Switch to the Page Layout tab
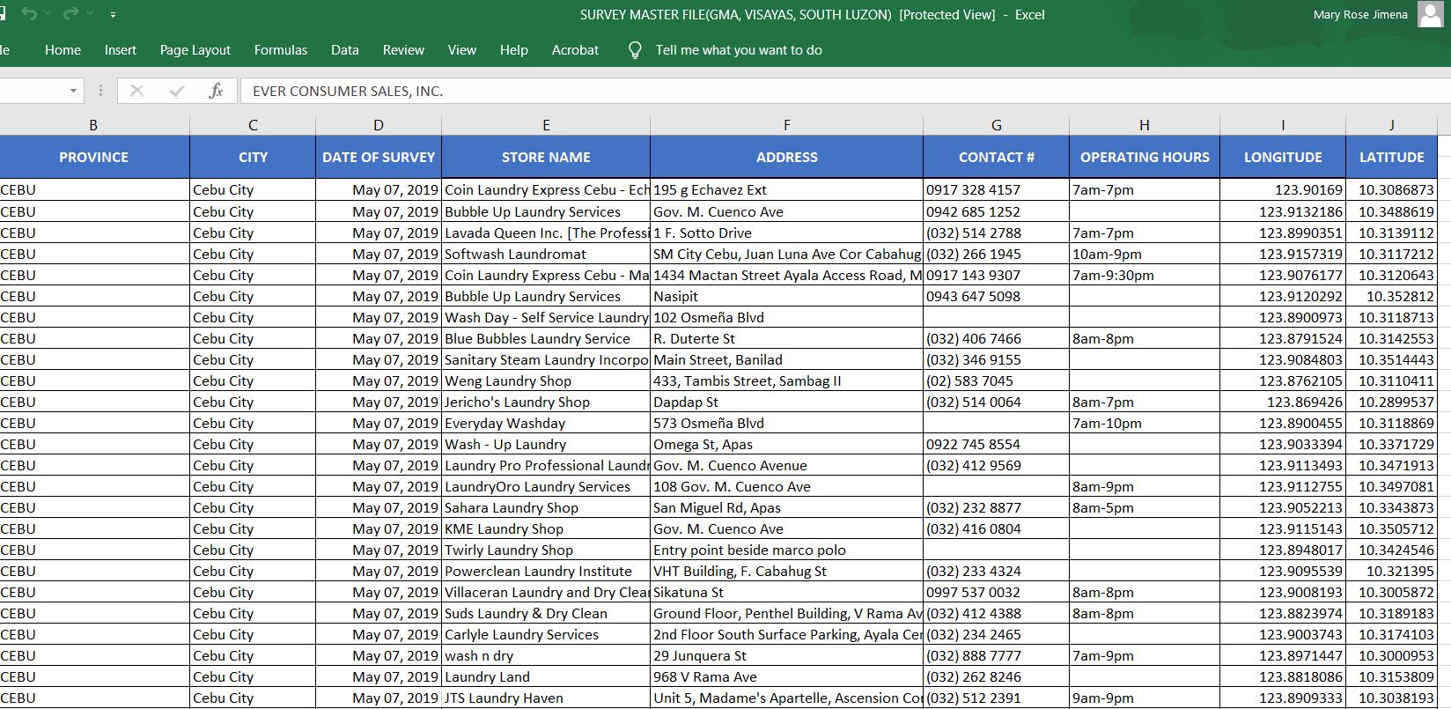This screenshot has height=709, width=1451. [x=195, y=50]
